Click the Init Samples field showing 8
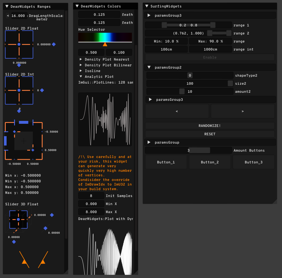The height and width of the screenshot is (278, 282). point(91,196)
